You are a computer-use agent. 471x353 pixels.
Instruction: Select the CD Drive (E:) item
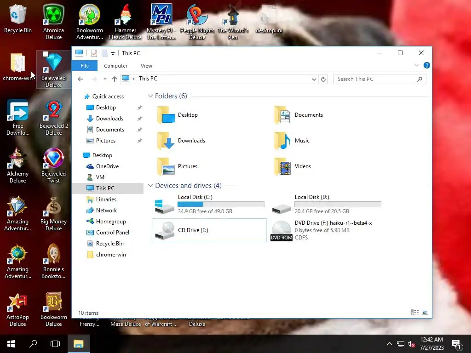(x=209, y=230)
